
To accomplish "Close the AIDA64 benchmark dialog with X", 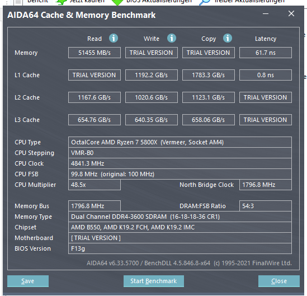I will click(x=291, y=13).
